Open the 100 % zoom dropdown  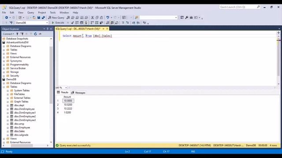click(x=66, y=88)
